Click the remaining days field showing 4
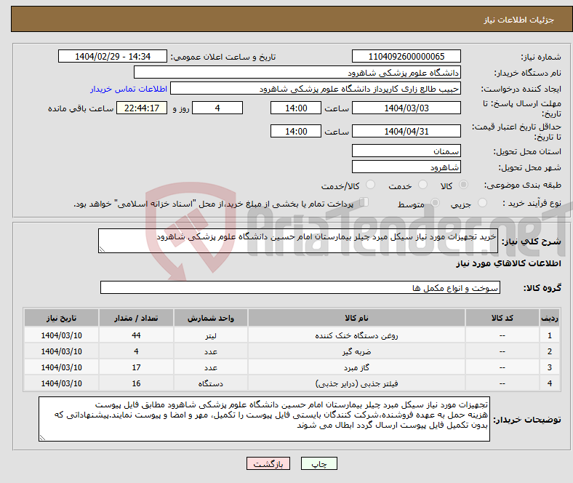 pos(217,108)
